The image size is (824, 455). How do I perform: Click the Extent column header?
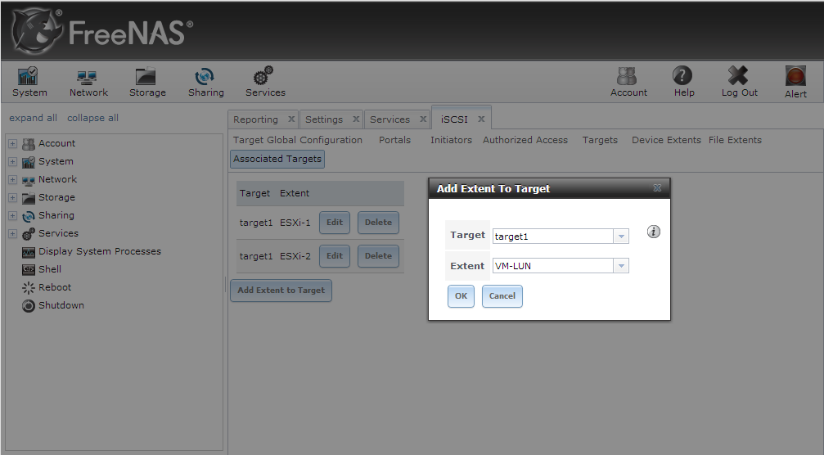pyautogui.click(x=295, y=193)
